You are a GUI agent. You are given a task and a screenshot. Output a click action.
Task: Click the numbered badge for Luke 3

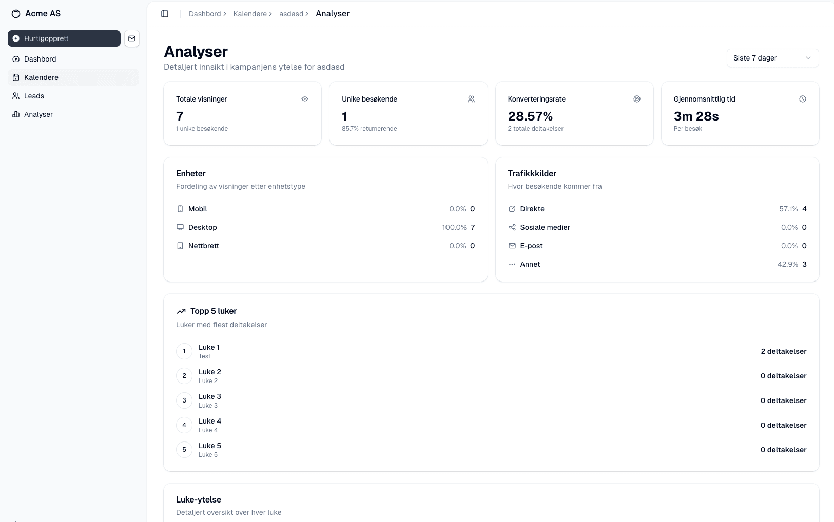(184, 400)
